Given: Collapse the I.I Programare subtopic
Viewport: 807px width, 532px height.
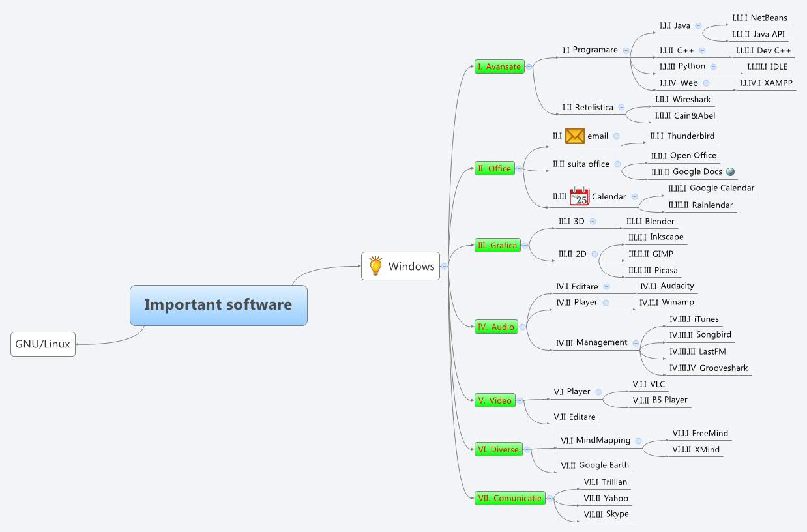Looking at the screenshot, I should tap(626, 50).
